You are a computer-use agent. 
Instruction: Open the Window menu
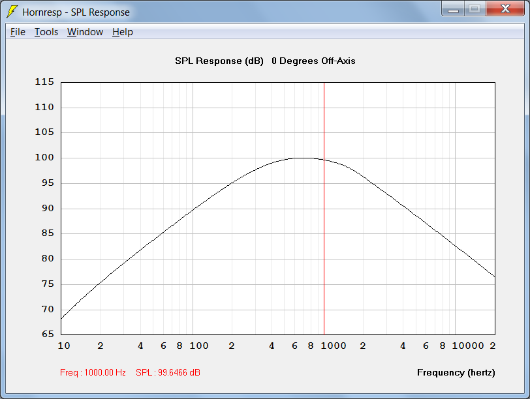pyautogui.click(x=85, y=32)
